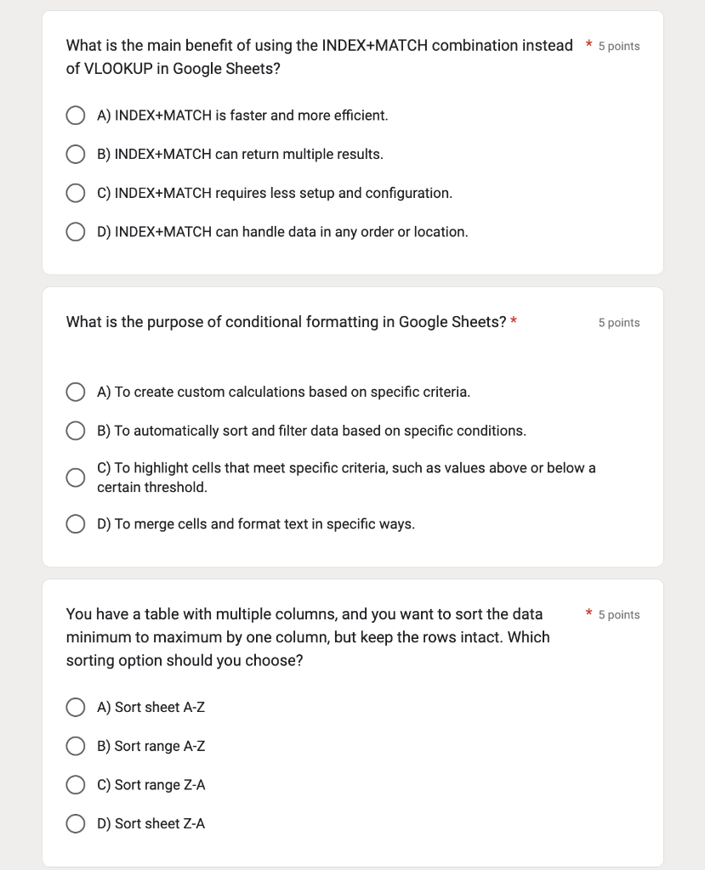
Task: Click the '5 points' label on first question
Action: 619,46
